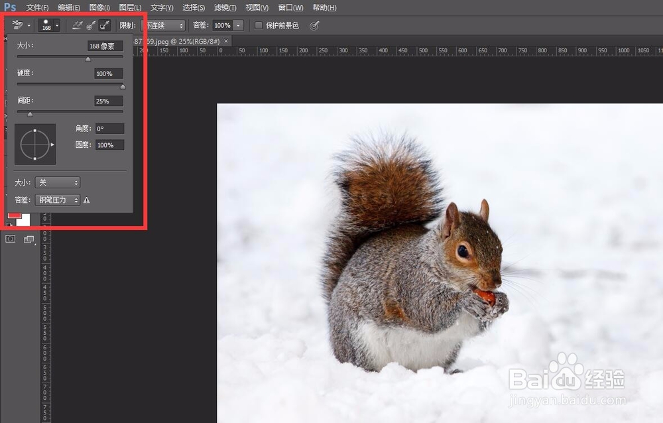The width and height of the screenshot is (663, 423).
Task: Click the 圆度 100% roundness field
Action: (109, 145)
